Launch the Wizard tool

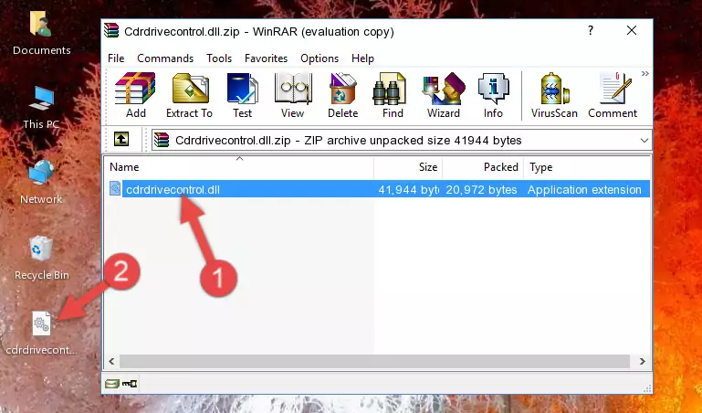pyautogui.click(x=444, y=95)
